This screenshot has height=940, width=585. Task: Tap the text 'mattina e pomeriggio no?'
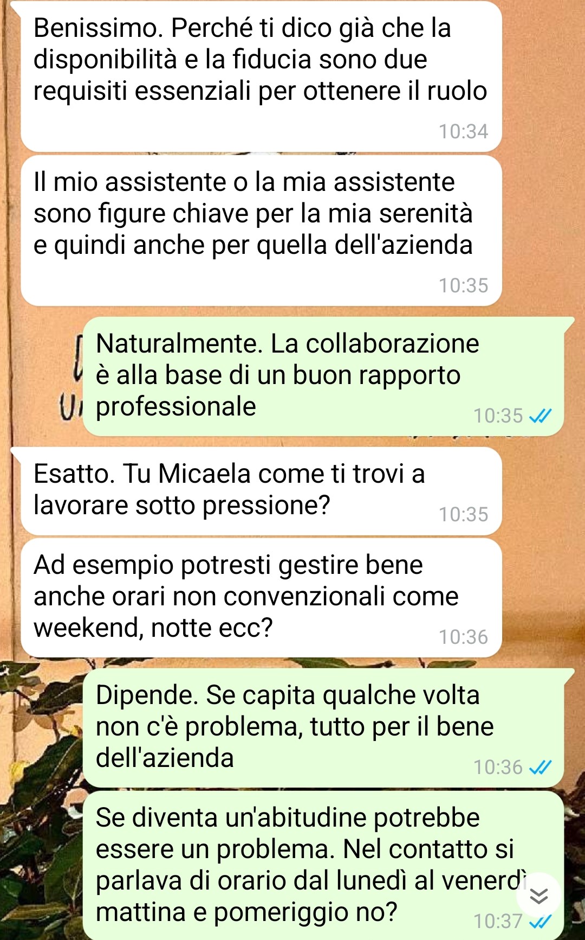pos(246,912)
